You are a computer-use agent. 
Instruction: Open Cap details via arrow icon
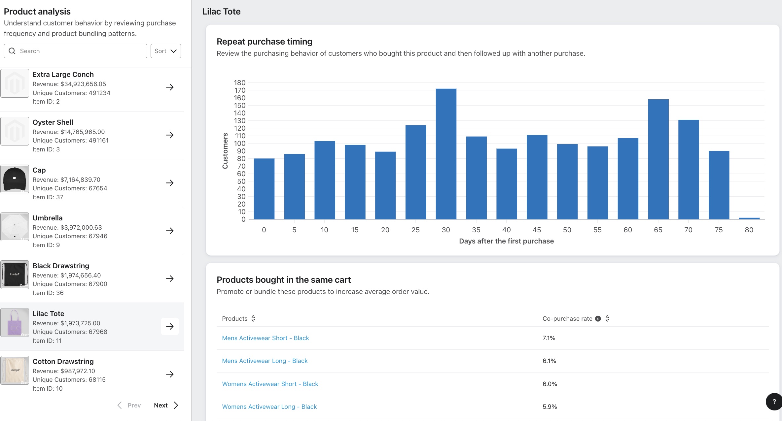(170, 183)
